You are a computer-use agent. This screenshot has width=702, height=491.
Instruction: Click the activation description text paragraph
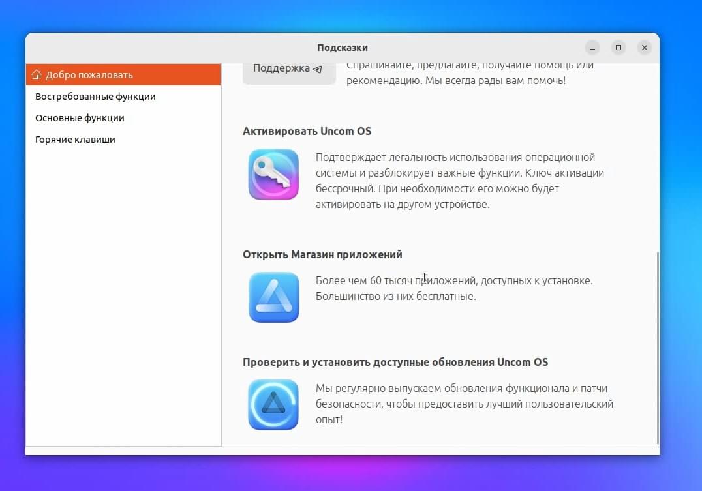[x=460, y=181]
